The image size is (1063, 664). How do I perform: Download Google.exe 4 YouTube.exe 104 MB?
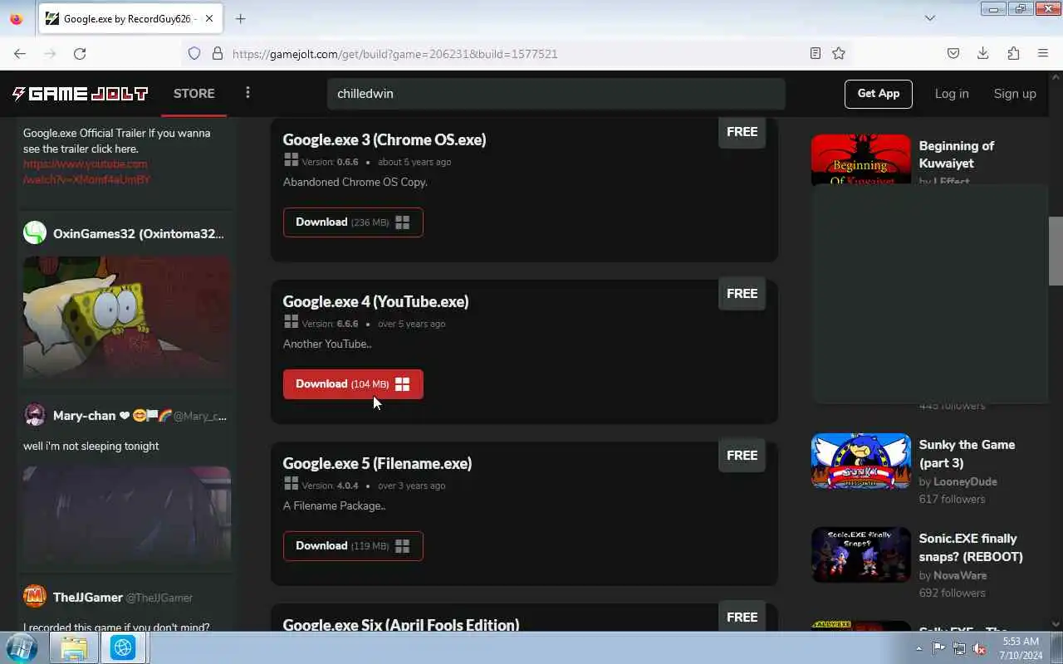pyautogui.click(x=353, y=384)
